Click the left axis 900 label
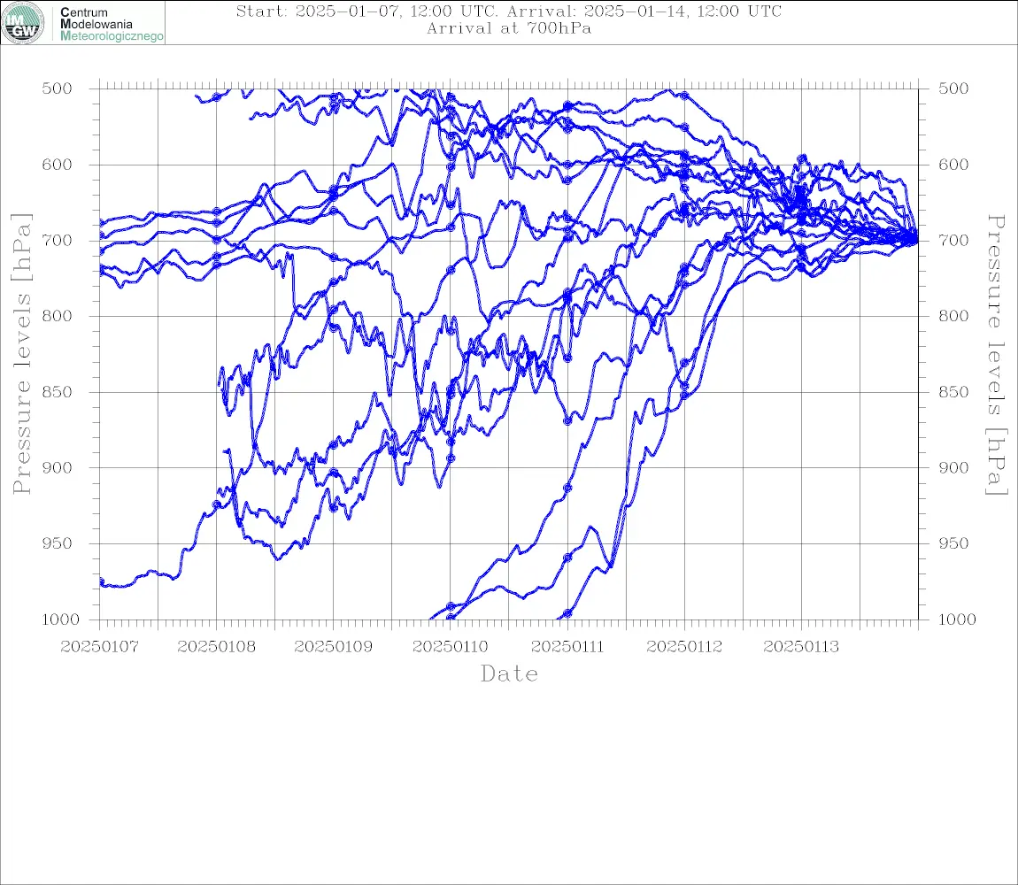 (x=58, y=468)
